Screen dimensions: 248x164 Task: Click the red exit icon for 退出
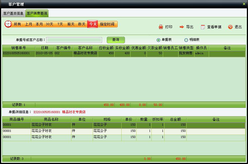(x=230, y=27)
